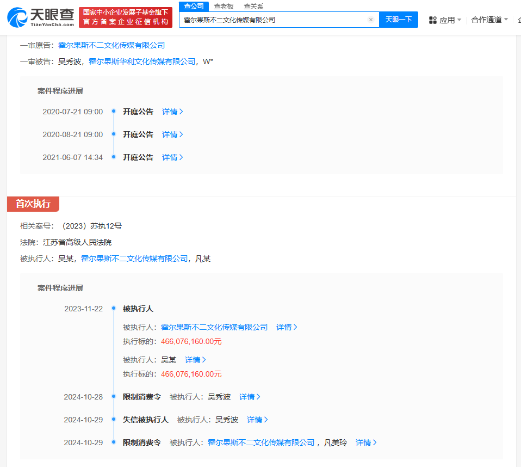The height and width of the screenshot is (467, 521).
Task: Open defendant link 霍尔果斯华利文化传媒有限公司
Action: click(142, 62)
